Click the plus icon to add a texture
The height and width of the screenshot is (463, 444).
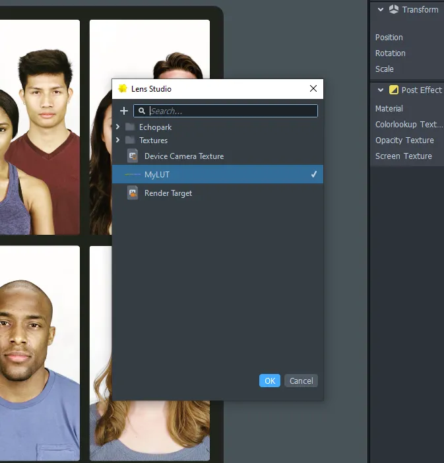(x=124, y=111)
